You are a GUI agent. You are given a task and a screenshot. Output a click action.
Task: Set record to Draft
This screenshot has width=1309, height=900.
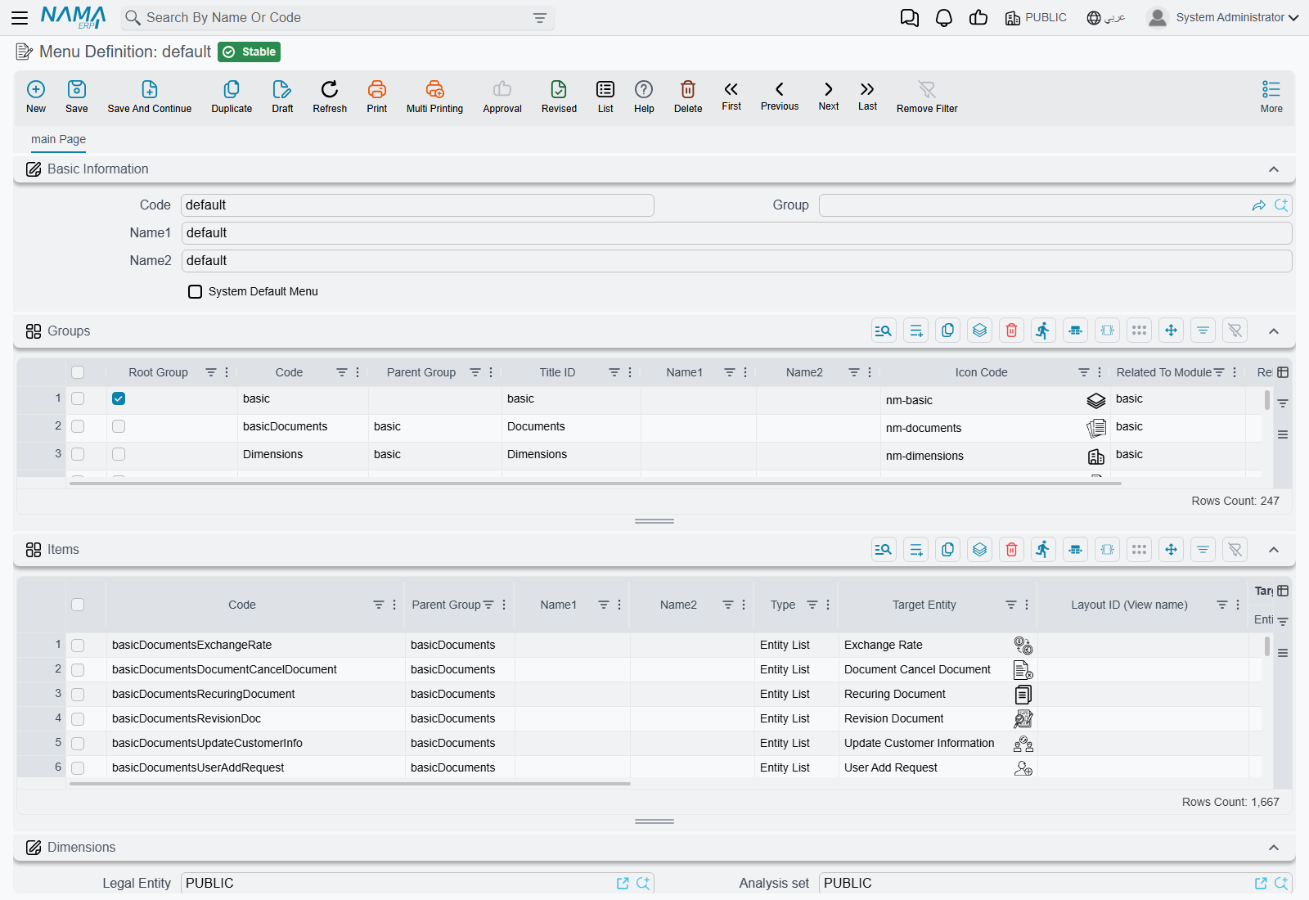[x=282, y=97]
